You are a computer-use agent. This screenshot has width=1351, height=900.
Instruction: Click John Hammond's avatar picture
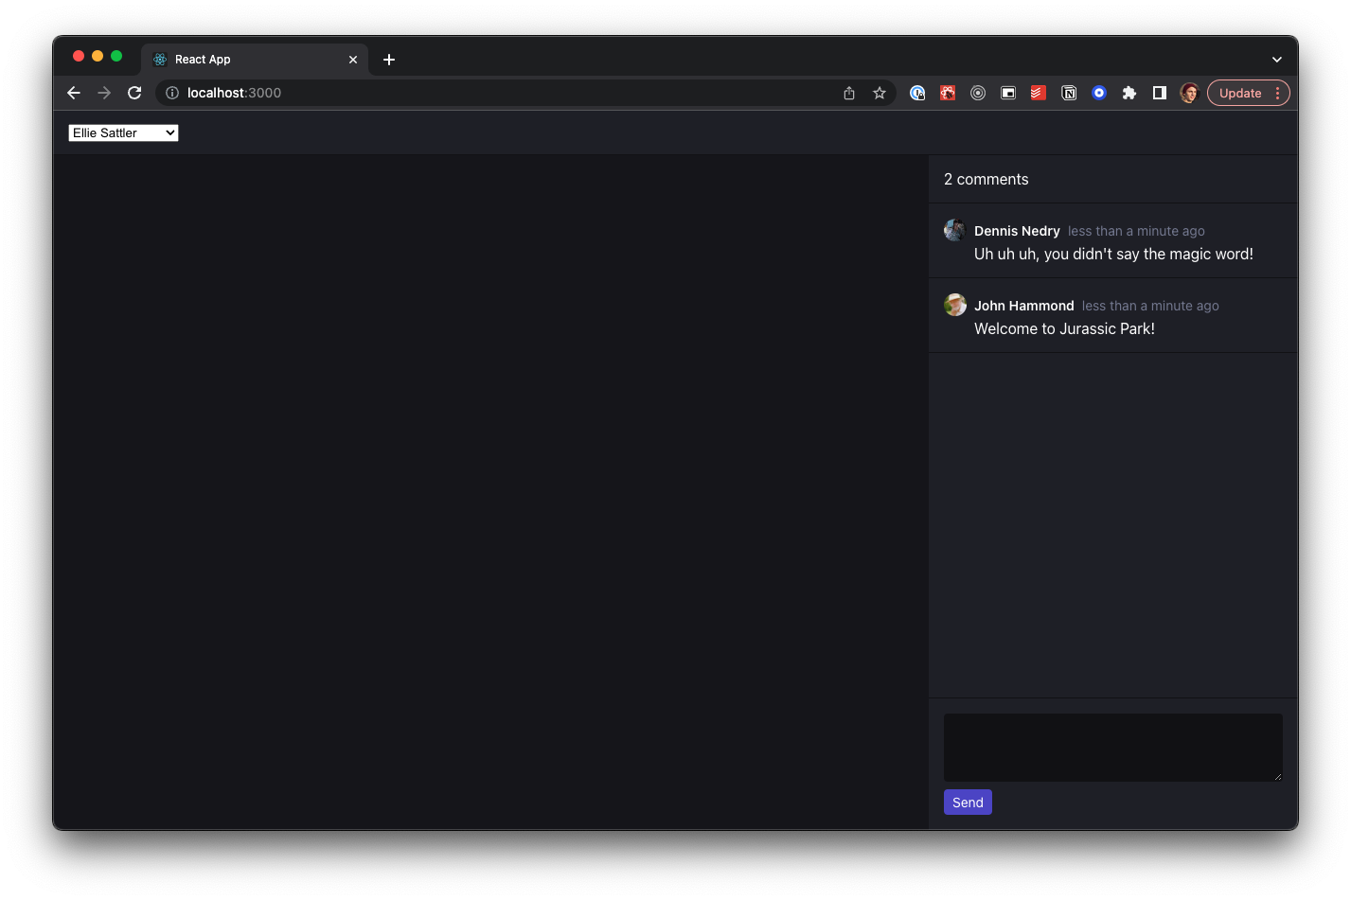[954, 305]
